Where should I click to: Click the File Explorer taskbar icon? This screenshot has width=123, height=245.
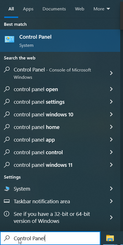(110, 238)
